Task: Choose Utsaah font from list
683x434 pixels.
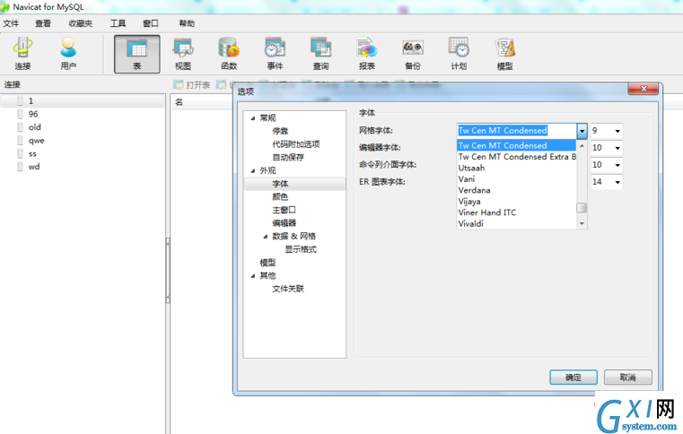Action: point(517,168)
